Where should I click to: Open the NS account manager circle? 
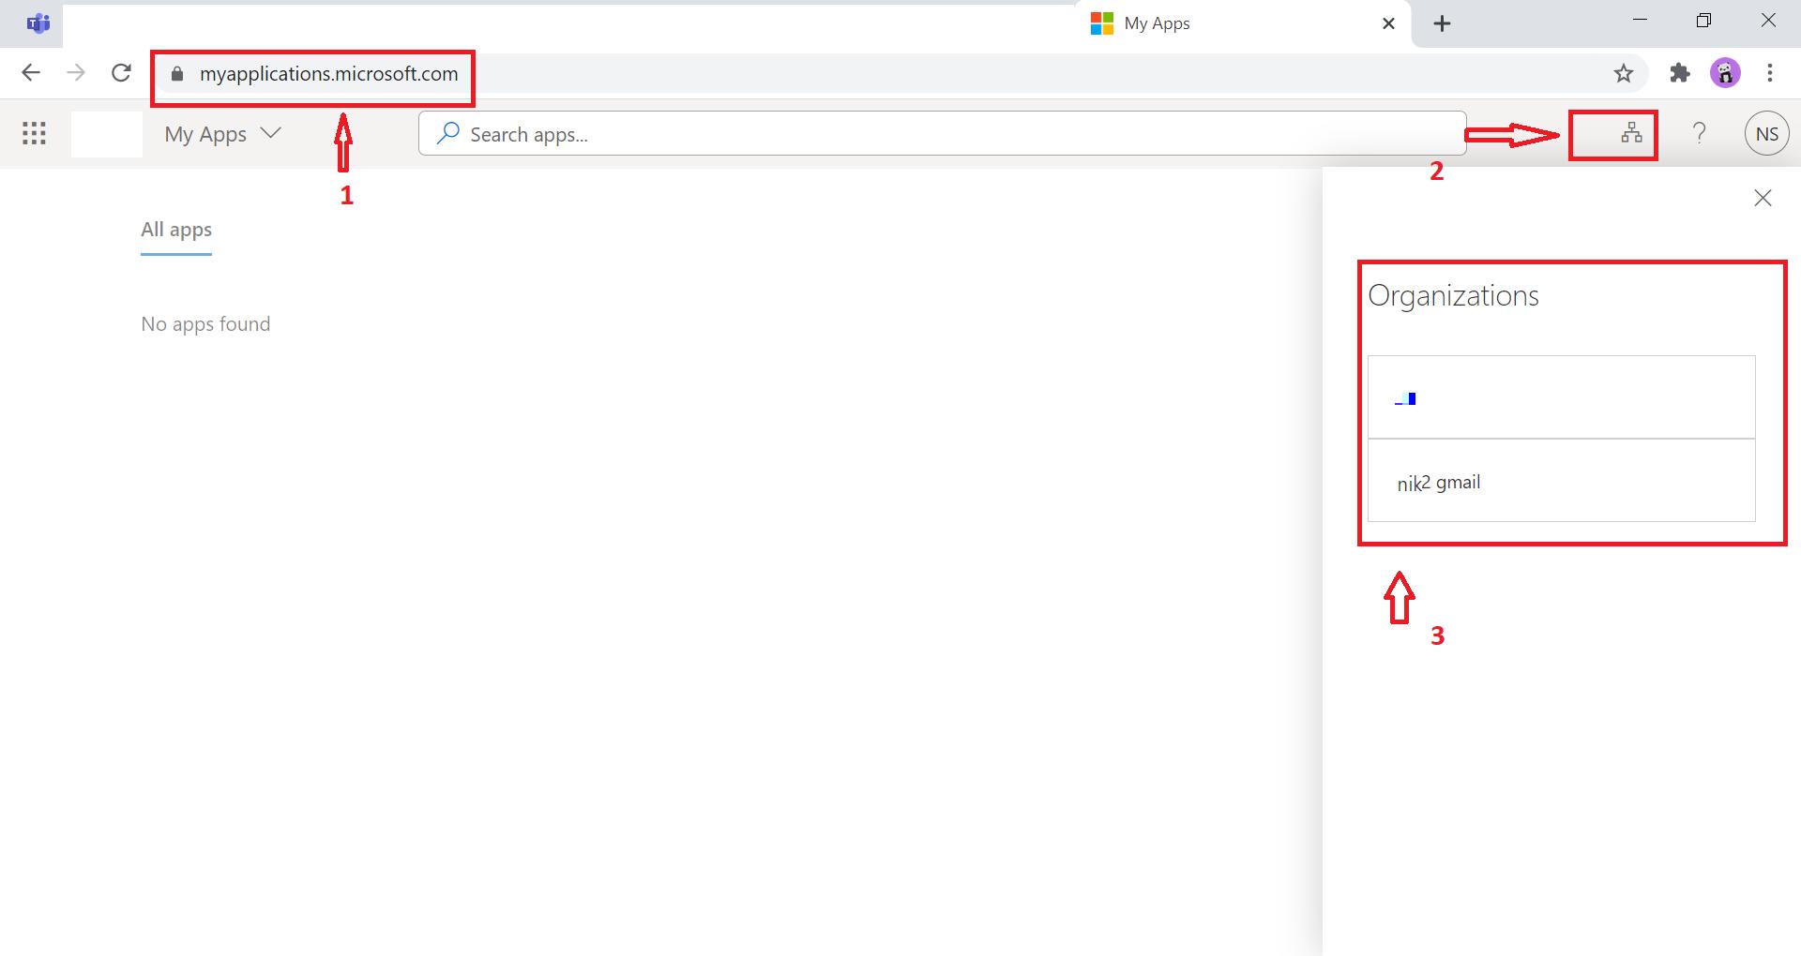click(x=1767, y=133)
